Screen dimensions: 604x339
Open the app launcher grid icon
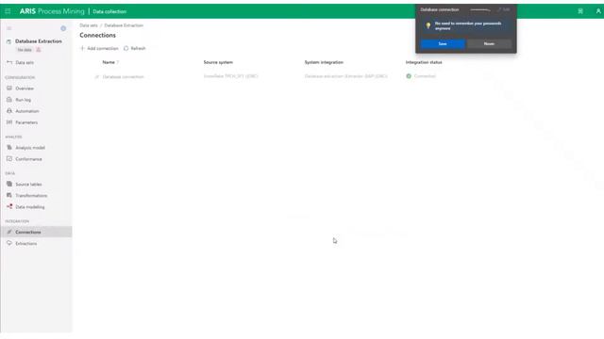pos(8,11)
